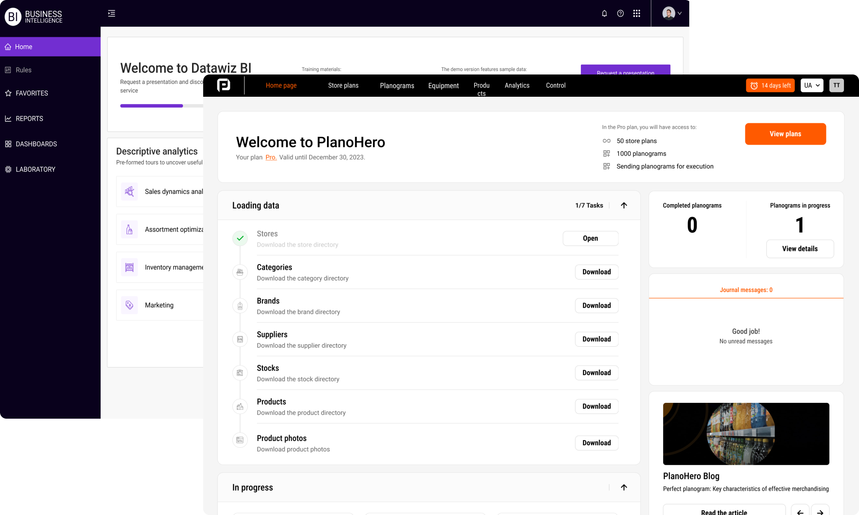Image resolution: width=859 pixels, height=515 pixels.
Task: Click the Stores completed checkmark
Action: 240,238
